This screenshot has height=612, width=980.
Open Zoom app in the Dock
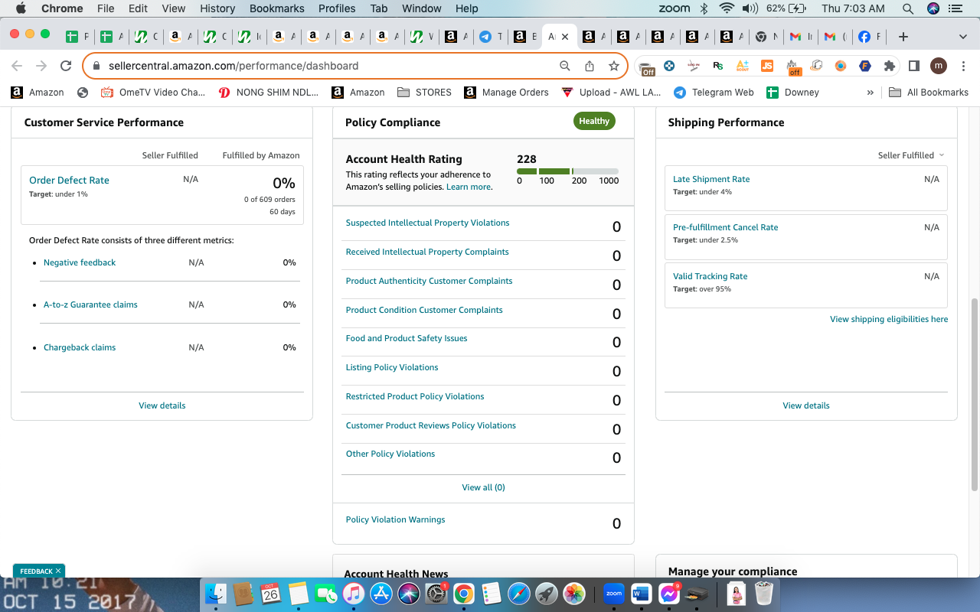613,593
